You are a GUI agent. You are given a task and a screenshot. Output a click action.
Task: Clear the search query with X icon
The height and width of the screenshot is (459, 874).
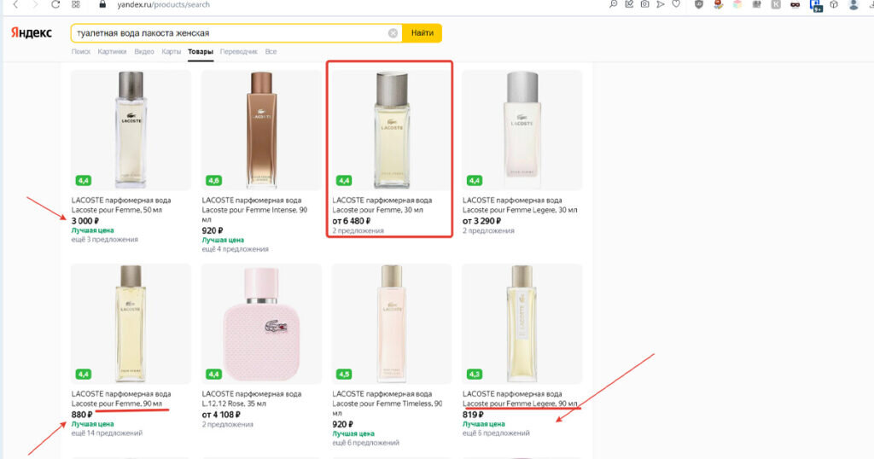click(x=393, y=33)
